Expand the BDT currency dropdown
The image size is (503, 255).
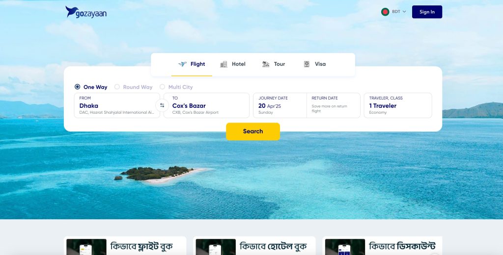coord(399,12)
